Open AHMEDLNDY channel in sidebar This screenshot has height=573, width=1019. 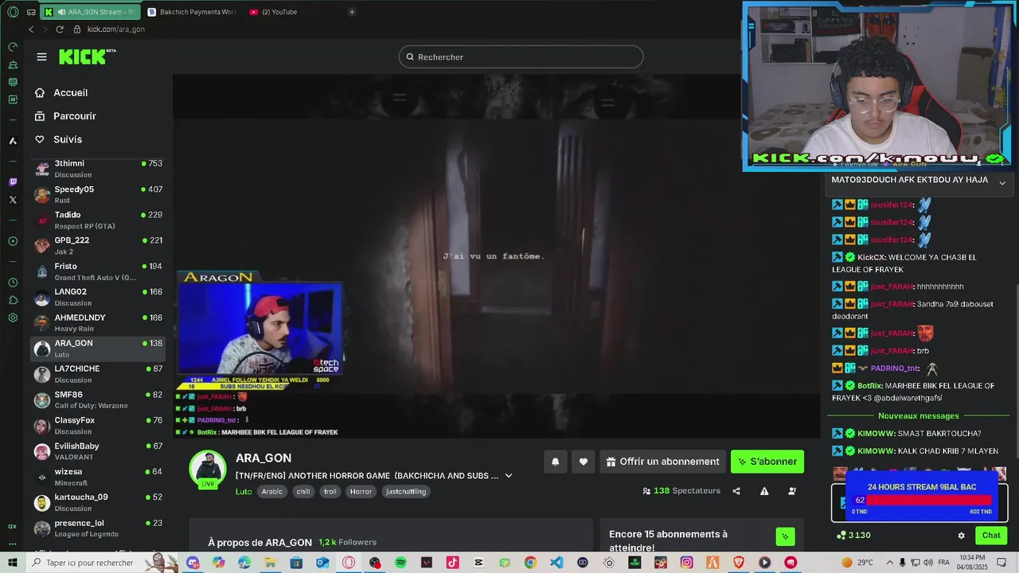pyautogui.click(x=98, y=323)
